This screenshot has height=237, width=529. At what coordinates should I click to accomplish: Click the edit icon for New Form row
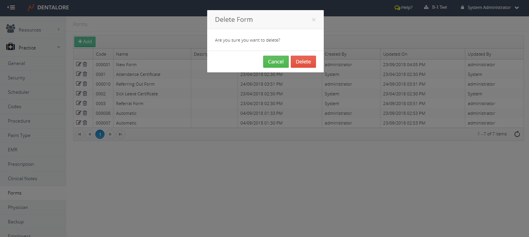click(79, 64)
